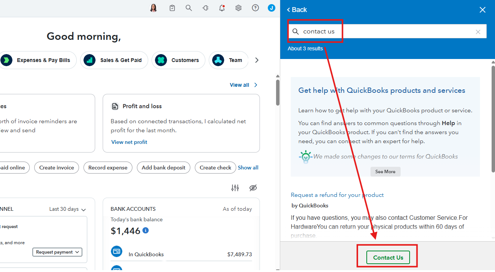495x272 pixels.
Task: Open the notifications bell
Action: click(x=222, y=8)
